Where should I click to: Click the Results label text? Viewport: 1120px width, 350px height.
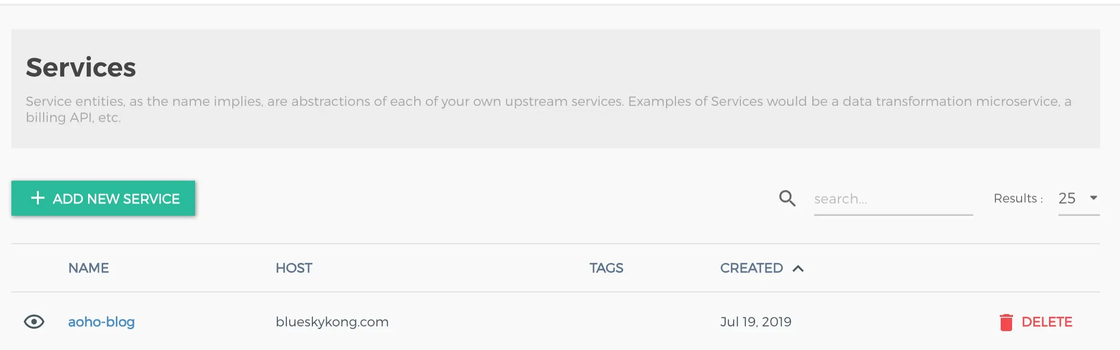click(x=1018, y=198)
